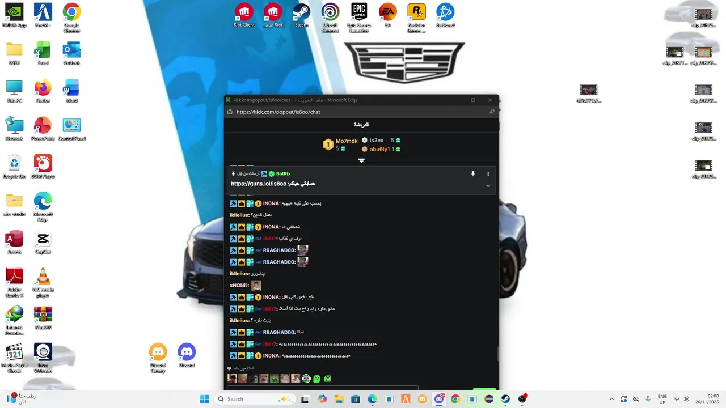The height and width of the screenshot is (408, 726).
Task: Open the Windows Start menu
Action: point(204,399)
